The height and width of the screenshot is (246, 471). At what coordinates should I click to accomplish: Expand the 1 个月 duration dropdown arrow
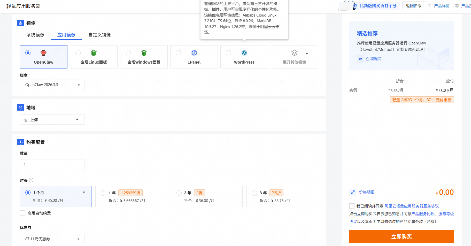click(84, 193)
